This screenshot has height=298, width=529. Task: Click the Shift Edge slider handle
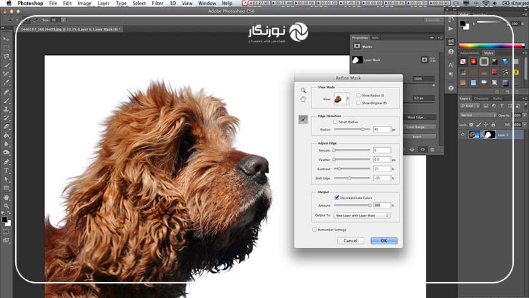350,177
